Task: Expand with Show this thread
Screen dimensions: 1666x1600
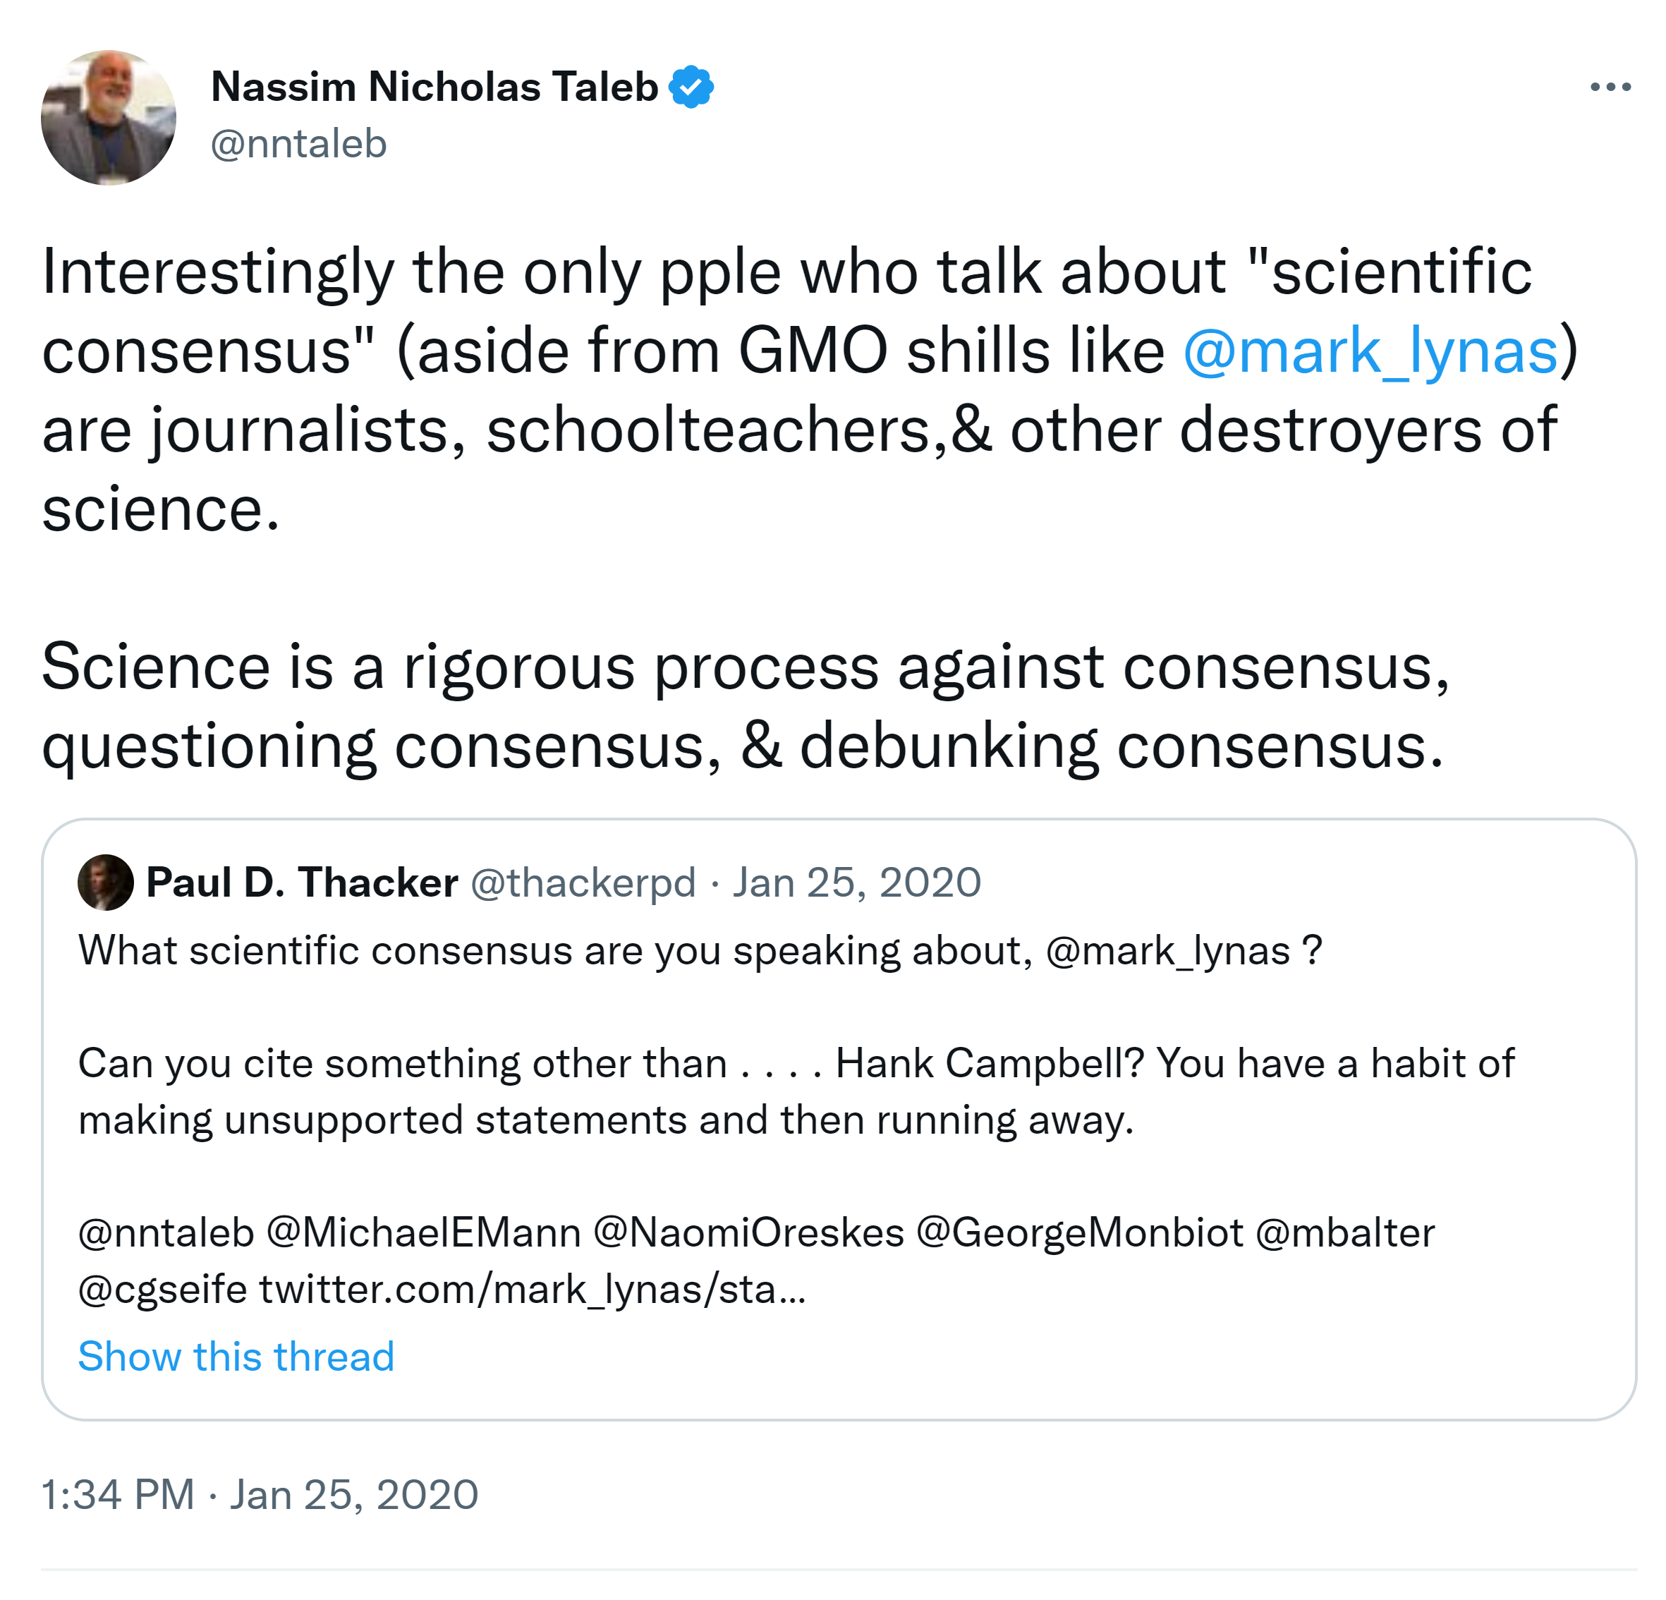Action: pyautogui.click(x=236, y=1356)
